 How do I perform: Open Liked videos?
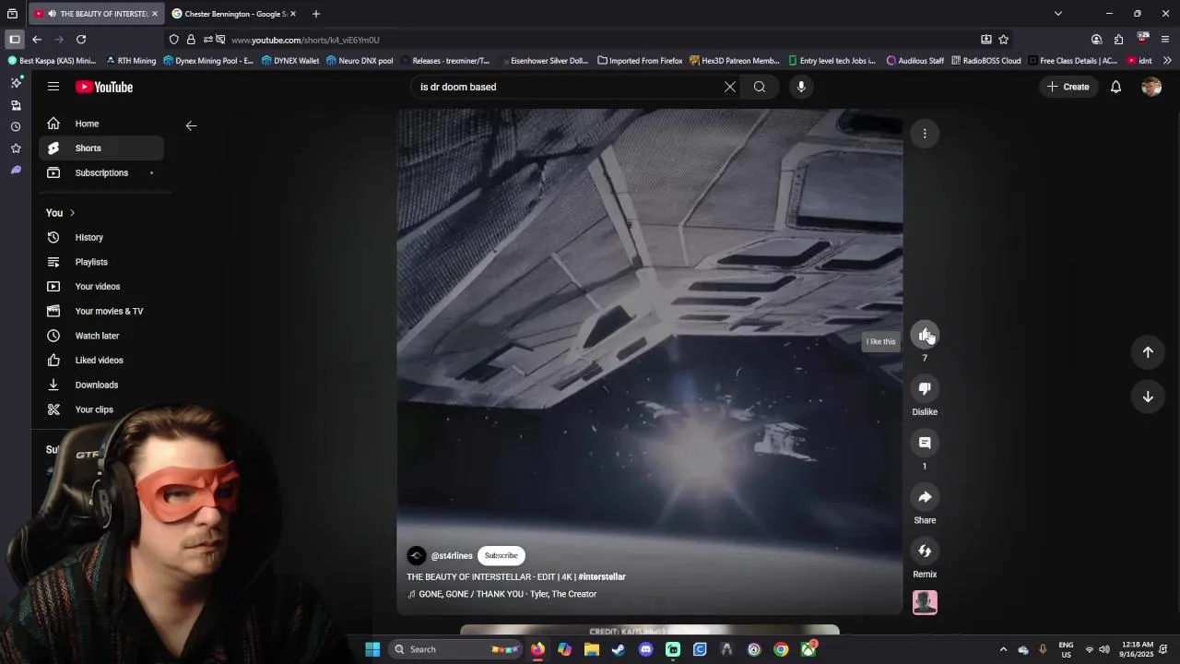(x=101, y=361)
